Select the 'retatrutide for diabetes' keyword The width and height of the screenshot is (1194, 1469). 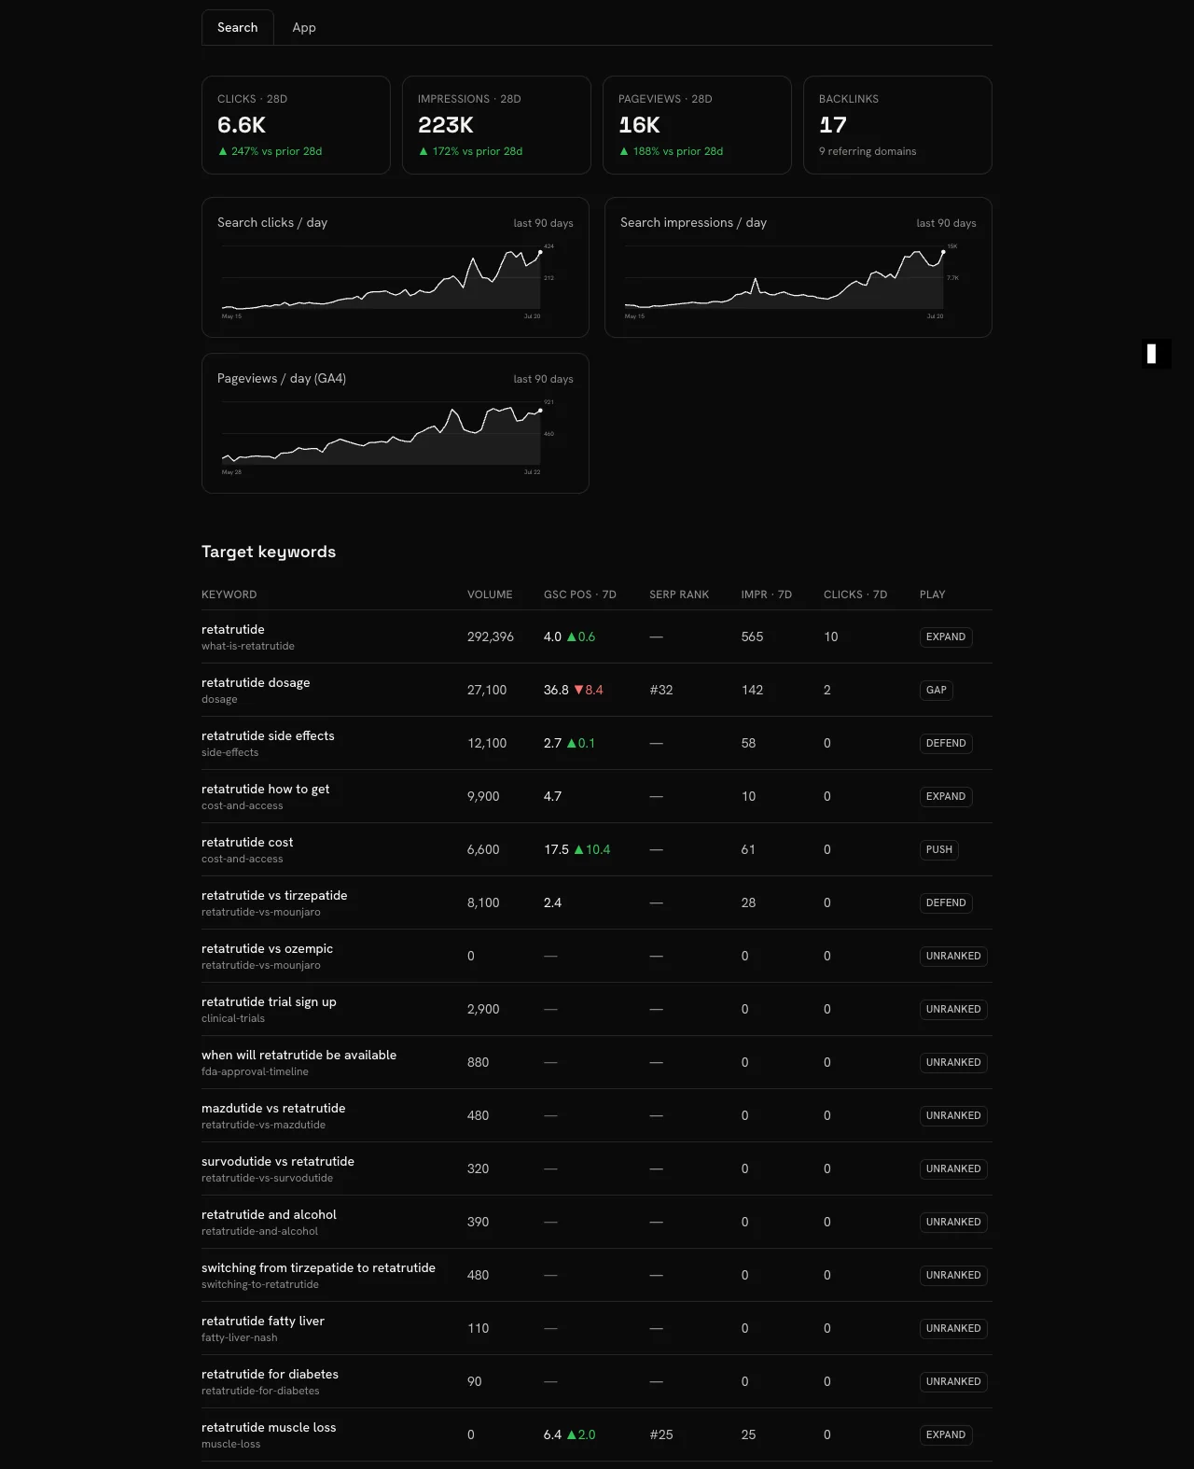point(271,1375)
